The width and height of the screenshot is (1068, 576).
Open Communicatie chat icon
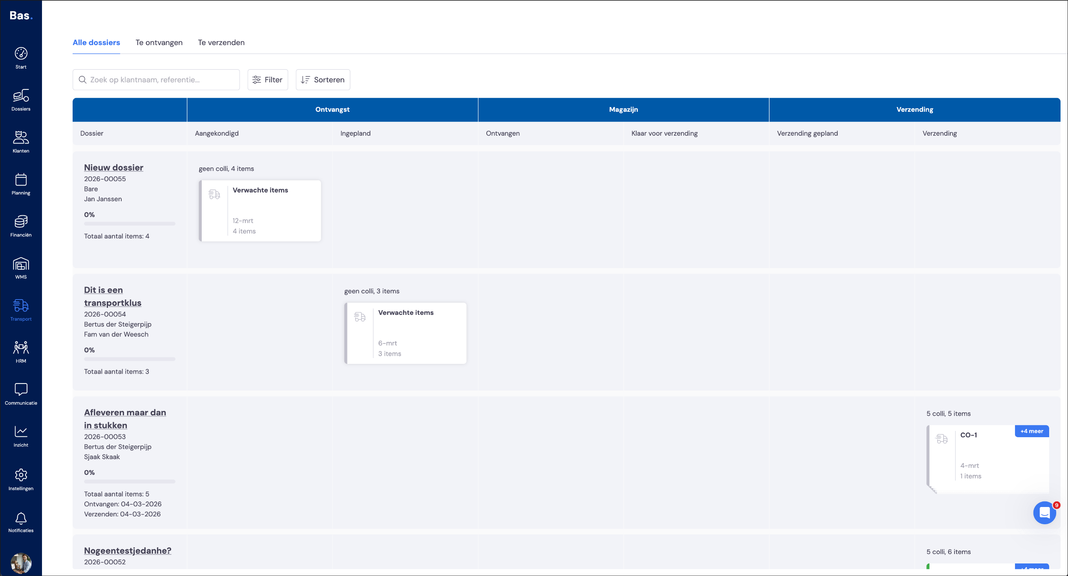[x=21, y=389]
